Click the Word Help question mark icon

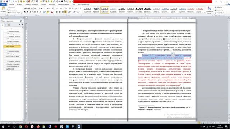[x=229, y=4]
